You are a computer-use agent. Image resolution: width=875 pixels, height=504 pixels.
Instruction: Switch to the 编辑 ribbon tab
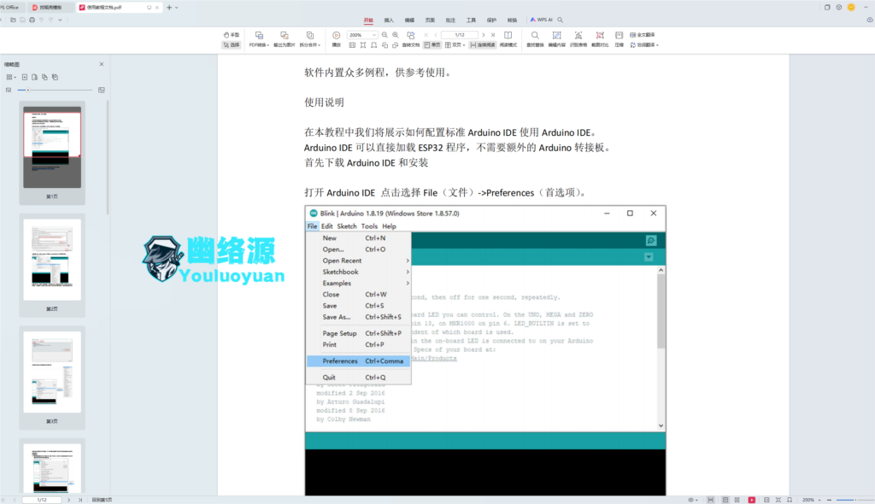tap(409, 21)
